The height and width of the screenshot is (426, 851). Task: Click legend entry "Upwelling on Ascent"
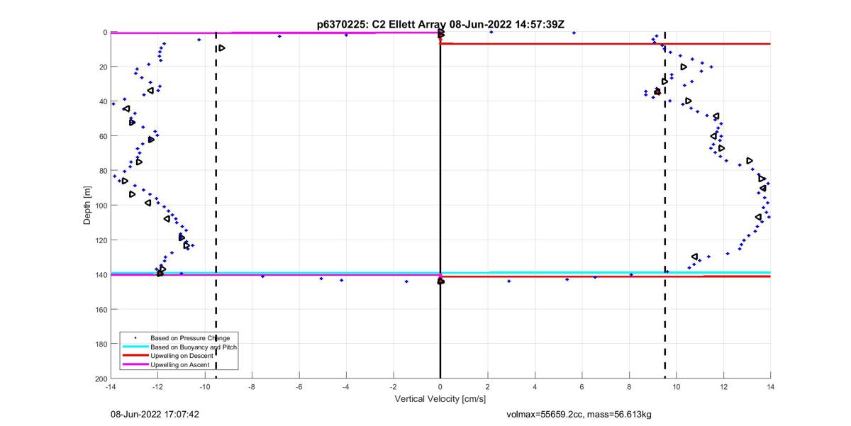click(x=180, y=364)
